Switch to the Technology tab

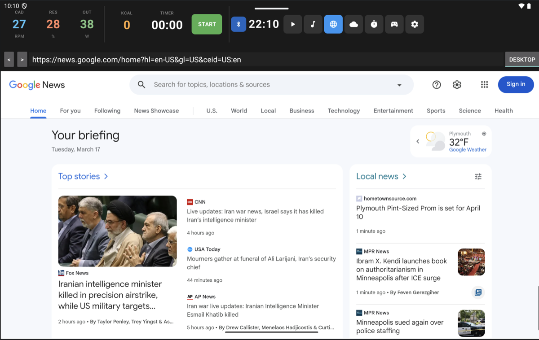[x=343, y=111]
